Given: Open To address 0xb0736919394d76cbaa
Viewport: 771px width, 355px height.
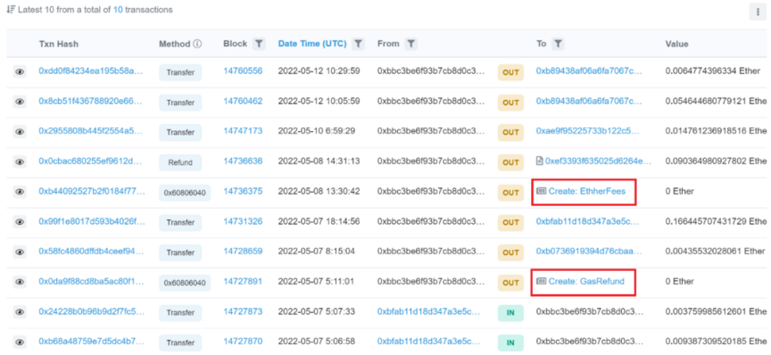Looking at the screenshot, I should (589, 252).
